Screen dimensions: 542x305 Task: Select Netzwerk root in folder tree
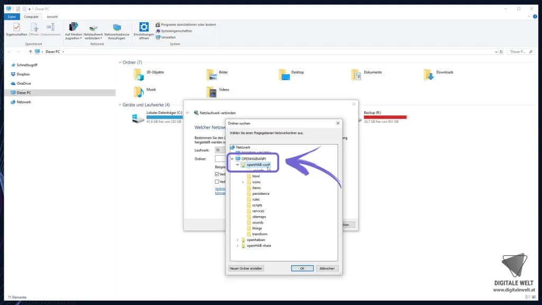243,147
